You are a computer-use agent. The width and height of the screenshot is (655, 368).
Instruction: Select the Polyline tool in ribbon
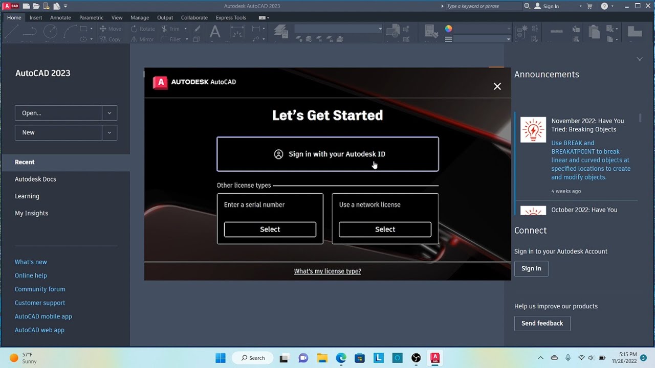[x=30, y=32]
